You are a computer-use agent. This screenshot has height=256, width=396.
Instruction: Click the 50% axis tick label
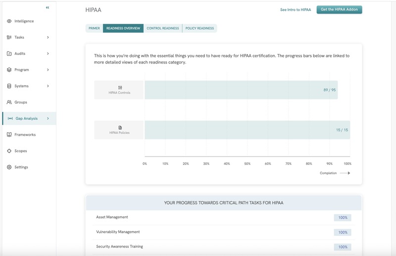[247, 164]
